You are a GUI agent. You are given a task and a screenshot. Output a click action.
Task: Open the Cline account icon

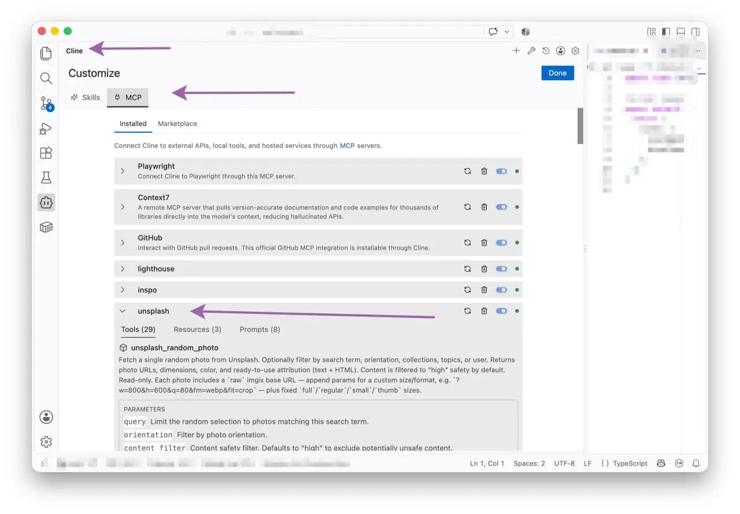coord(561,51)
